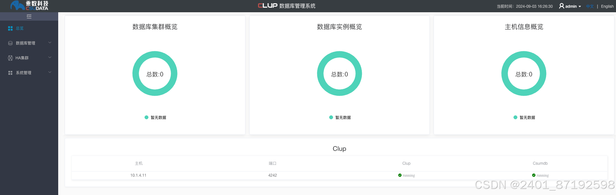Viewport: 616px width, 195px height.
Task: Click the 主机信息概览 card title
Action: pyautogui.click(x=524, y=27)
